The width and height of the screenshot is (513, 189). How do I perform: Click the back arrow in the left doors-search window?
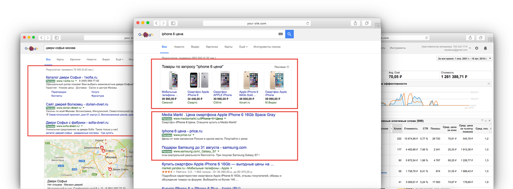point(41,38)
